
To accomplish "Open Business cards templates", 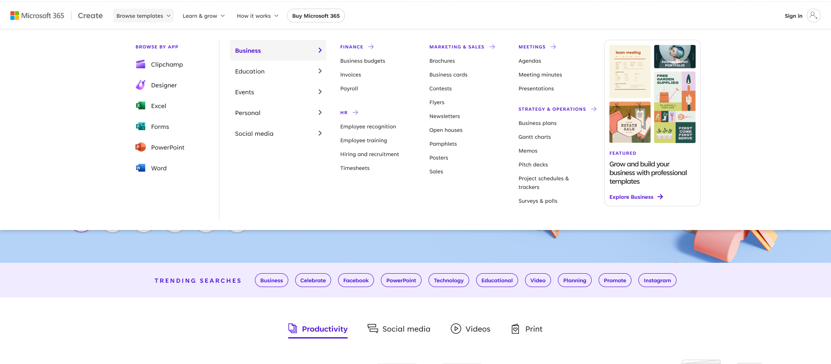I will 448,75.
